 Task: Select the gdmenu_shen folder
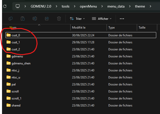(21, 63)
